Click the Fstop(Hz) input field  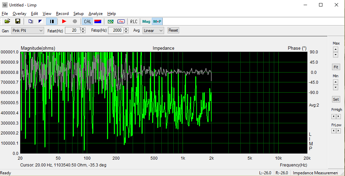pos(116,30)
